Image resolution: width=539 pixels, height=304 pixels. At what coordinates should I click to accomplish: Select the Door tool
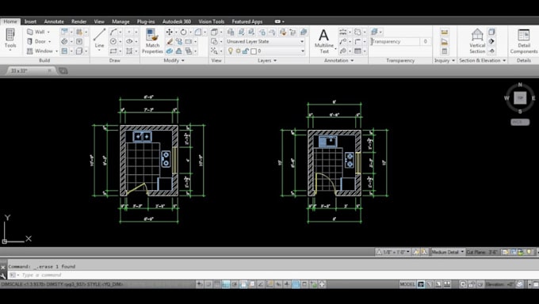click(x=36, y=42)
